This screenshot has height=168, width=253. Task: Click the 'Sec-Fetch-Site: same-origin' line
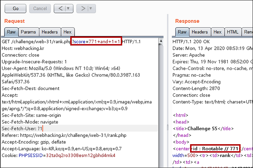coord(31,115)
